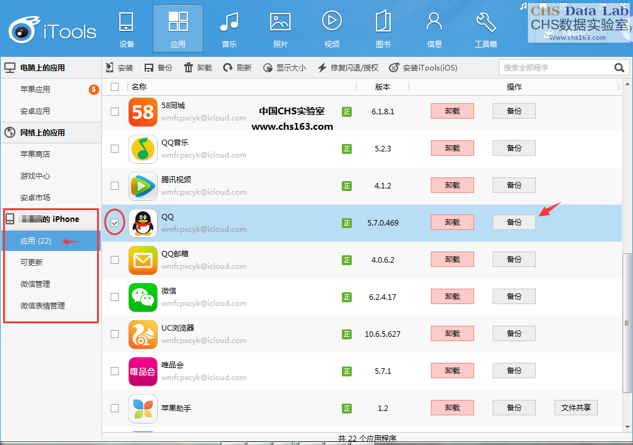This screenshot has width=633, height=445.
Task: Check the 苹果助手 app checkbox
Action: tap(114, 409)
